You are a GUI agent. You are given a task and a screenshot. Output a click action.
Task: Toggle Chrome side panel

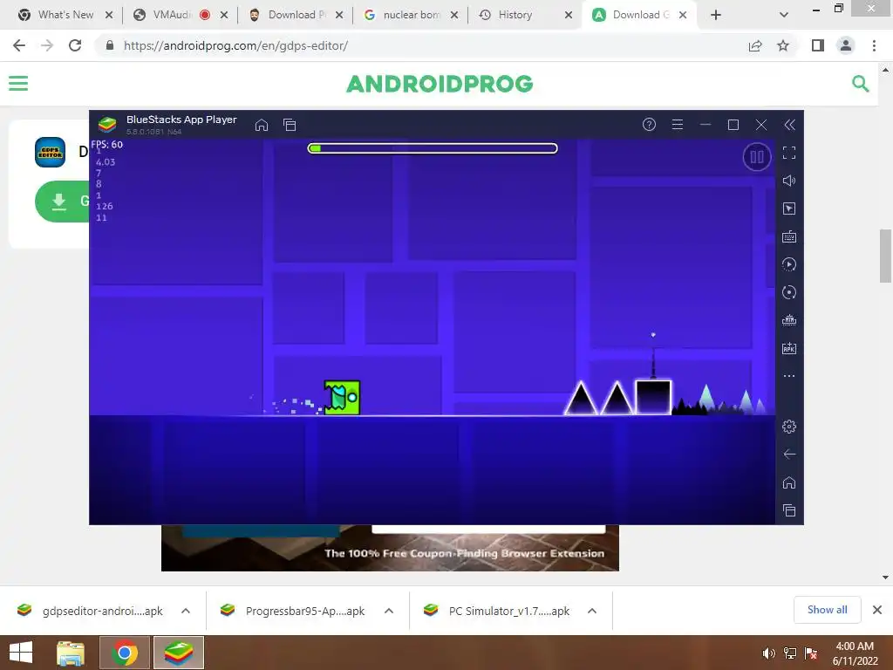818,45
